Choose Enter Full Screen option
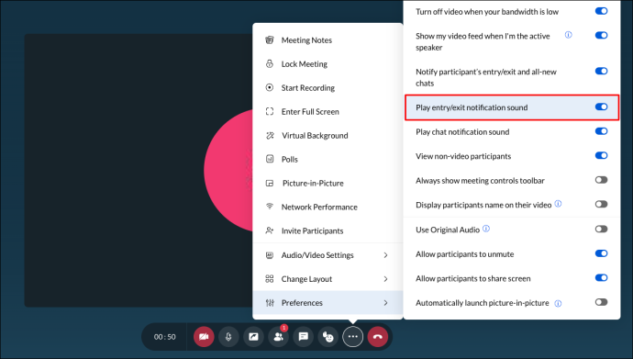The height and width of the screenshot is (359, 633). pos(328,111)
